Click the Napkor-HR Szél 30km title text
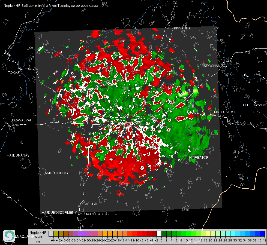Image resolution: width=267 pixels, height=245 pixels. click(51, 6)
